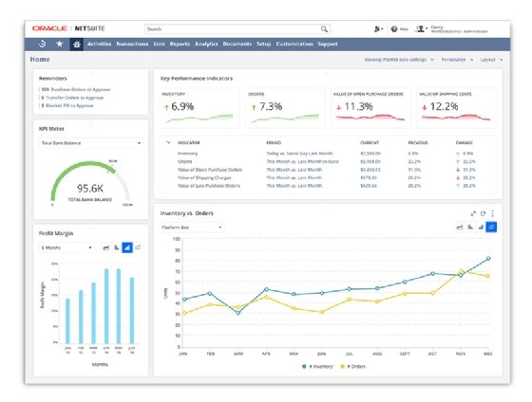This screenshot has height=402, width=532.
Task: Open the Personalize dropdown
Action: click(x=457, y=60)
